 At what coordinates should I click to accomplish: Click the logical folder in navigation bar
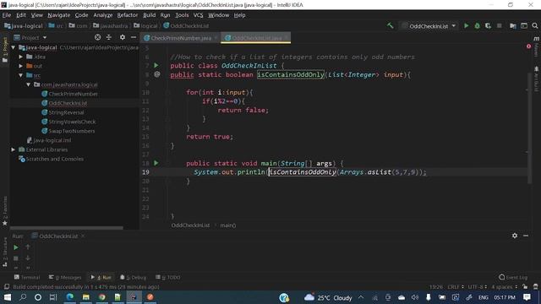point(146,26)
